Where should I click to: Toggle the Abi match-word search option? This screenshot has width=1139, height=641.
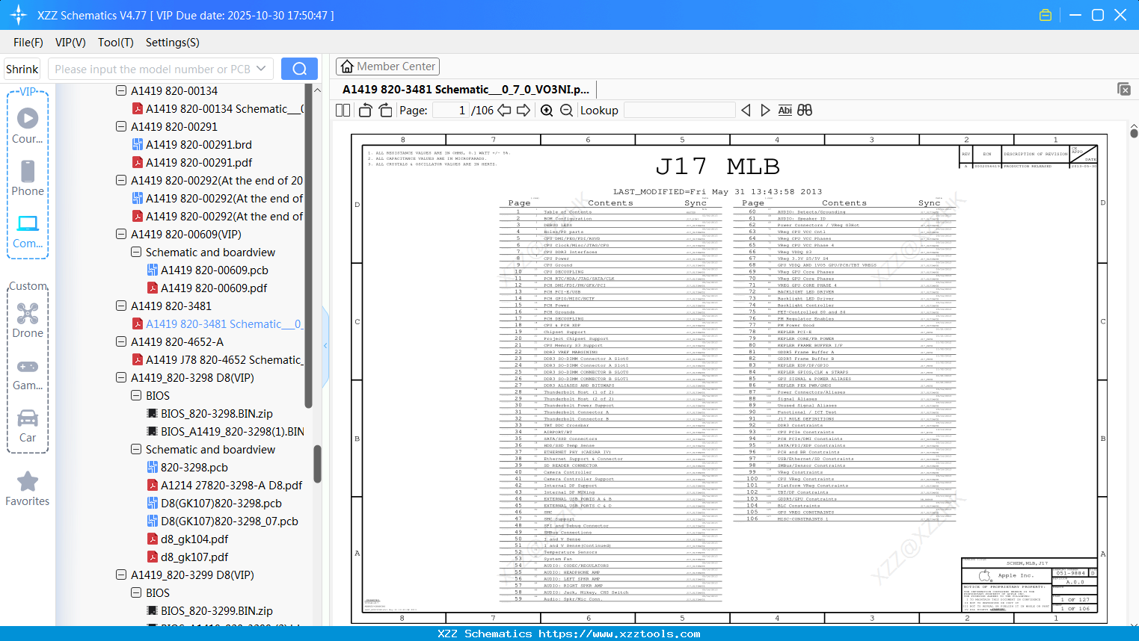(785, 111)
